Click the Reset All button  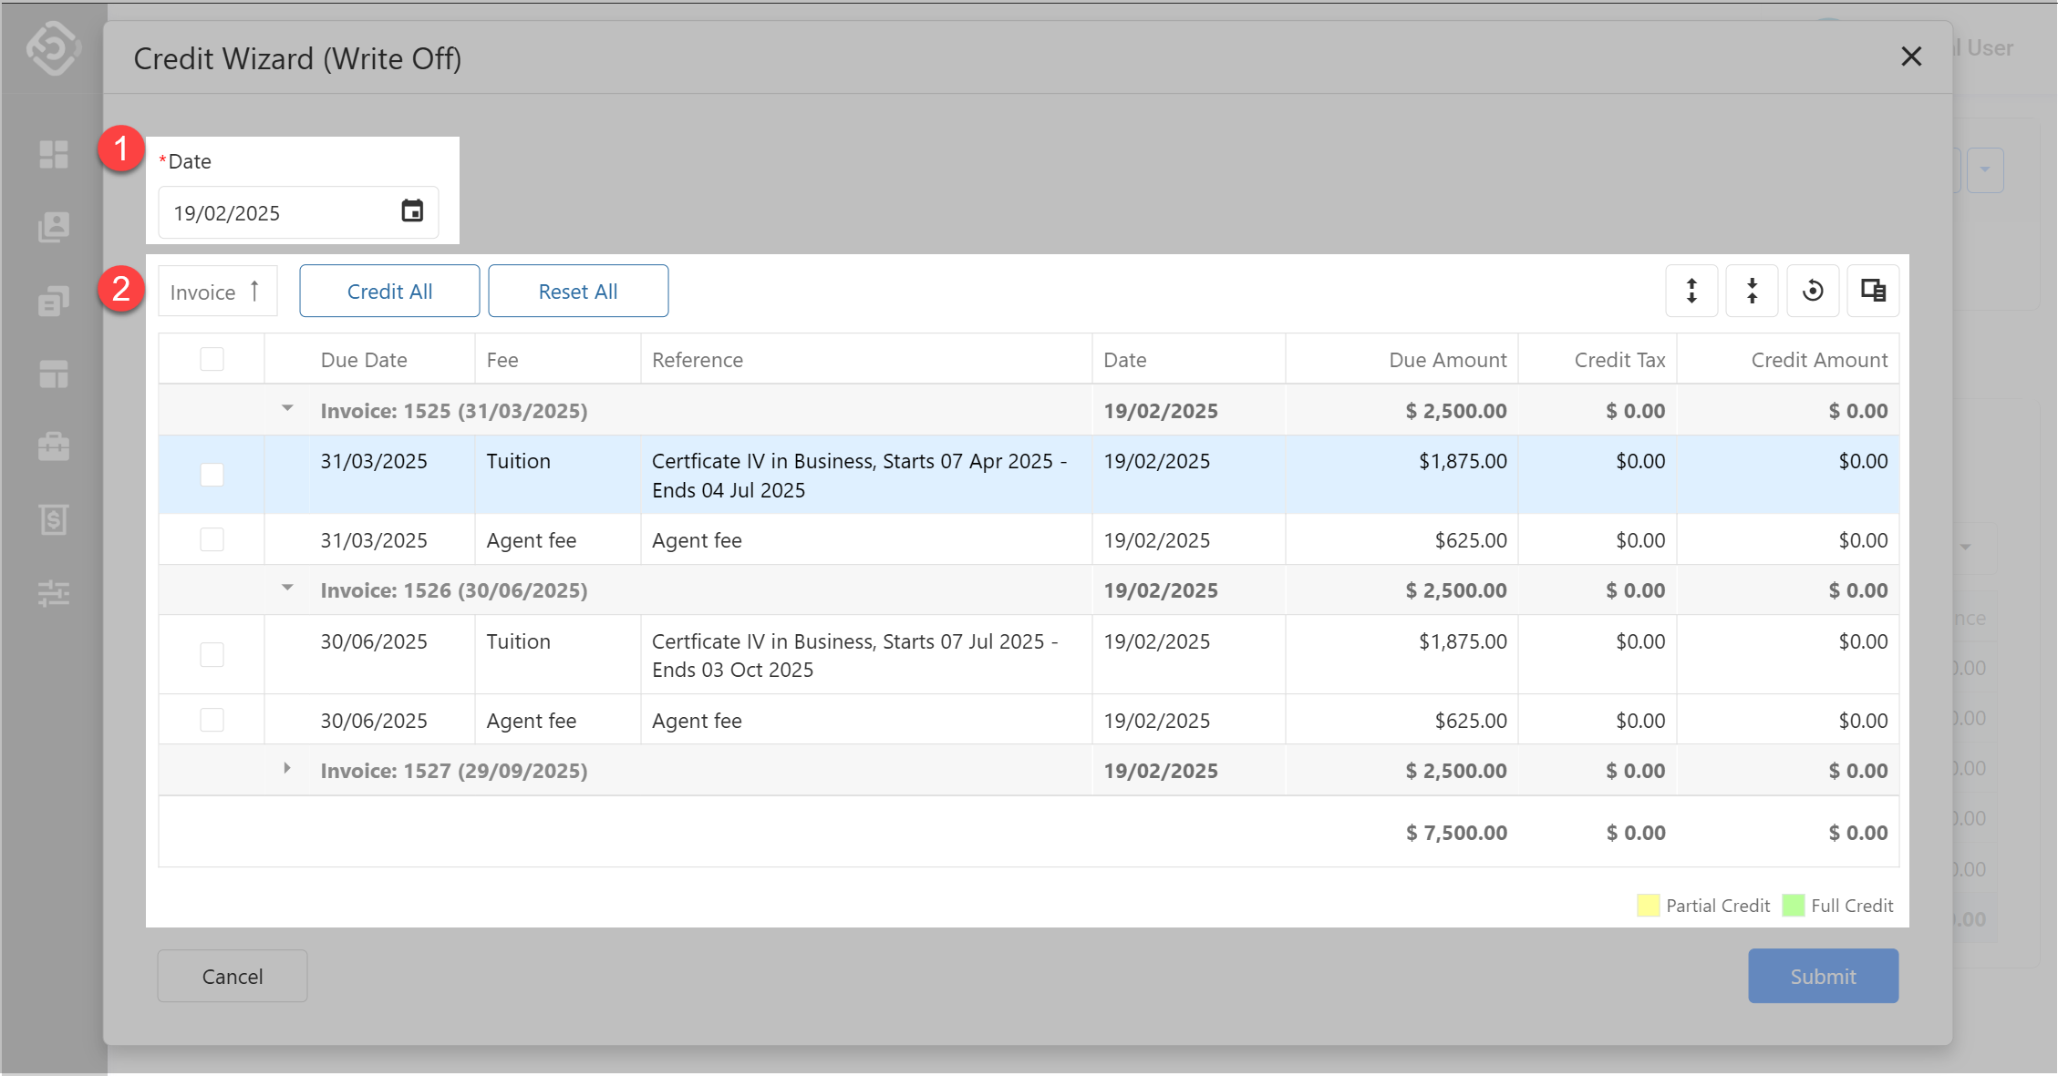click(578, 291)
